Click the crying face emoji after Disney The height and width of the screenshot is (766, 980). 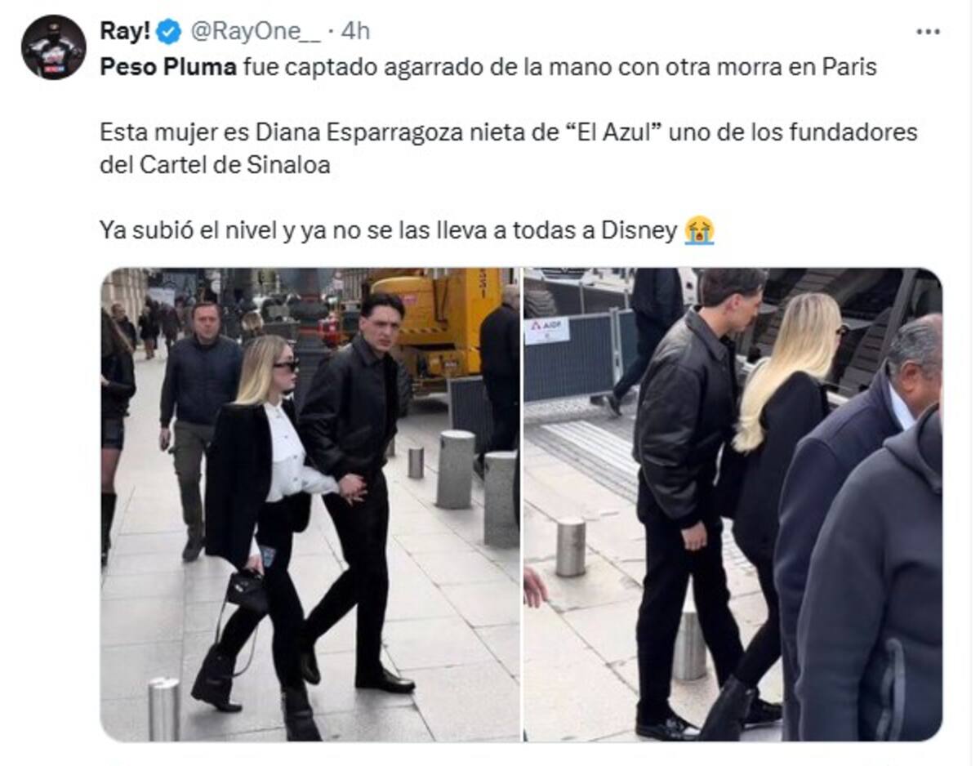pos(700,230)
